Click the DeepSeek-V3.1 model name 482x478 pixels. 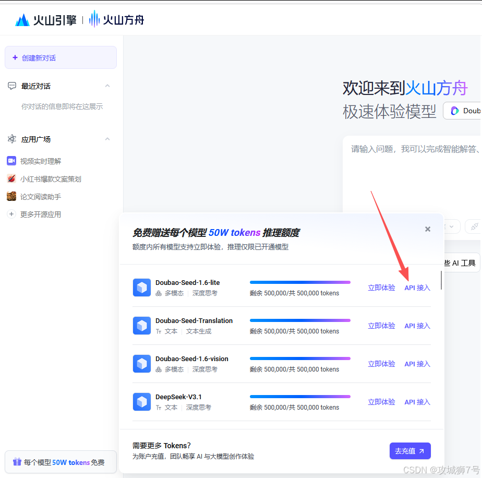click(x=178, y=397)
